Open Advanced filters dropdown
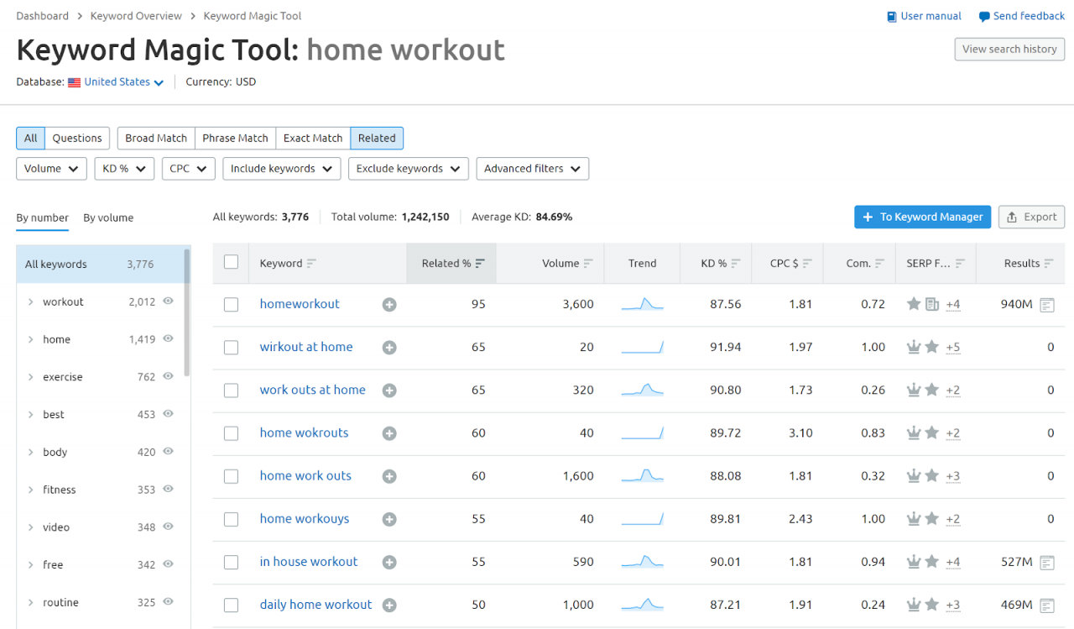Image resolution: width=1074 pixels, height=629 pixels. 532,169
